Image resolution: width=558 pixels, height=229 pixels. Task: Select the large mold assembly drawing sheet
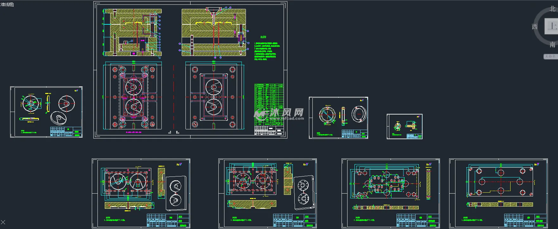click(190, 70)
